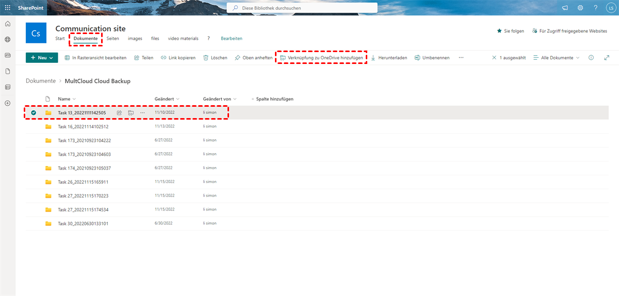Go to the Start nav tab
Image resolution: width=619 pixels, height=296 pixels.
tap(60, 39)
